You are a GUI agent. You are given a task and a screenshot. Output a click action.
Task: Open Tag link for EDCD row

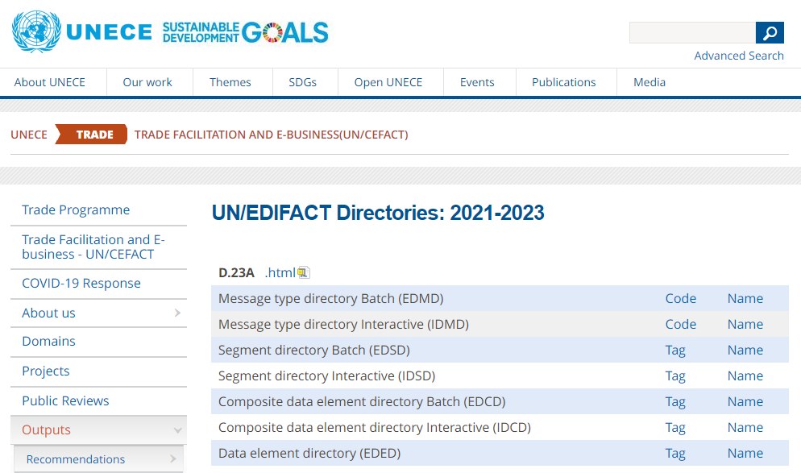click(674, 402)
